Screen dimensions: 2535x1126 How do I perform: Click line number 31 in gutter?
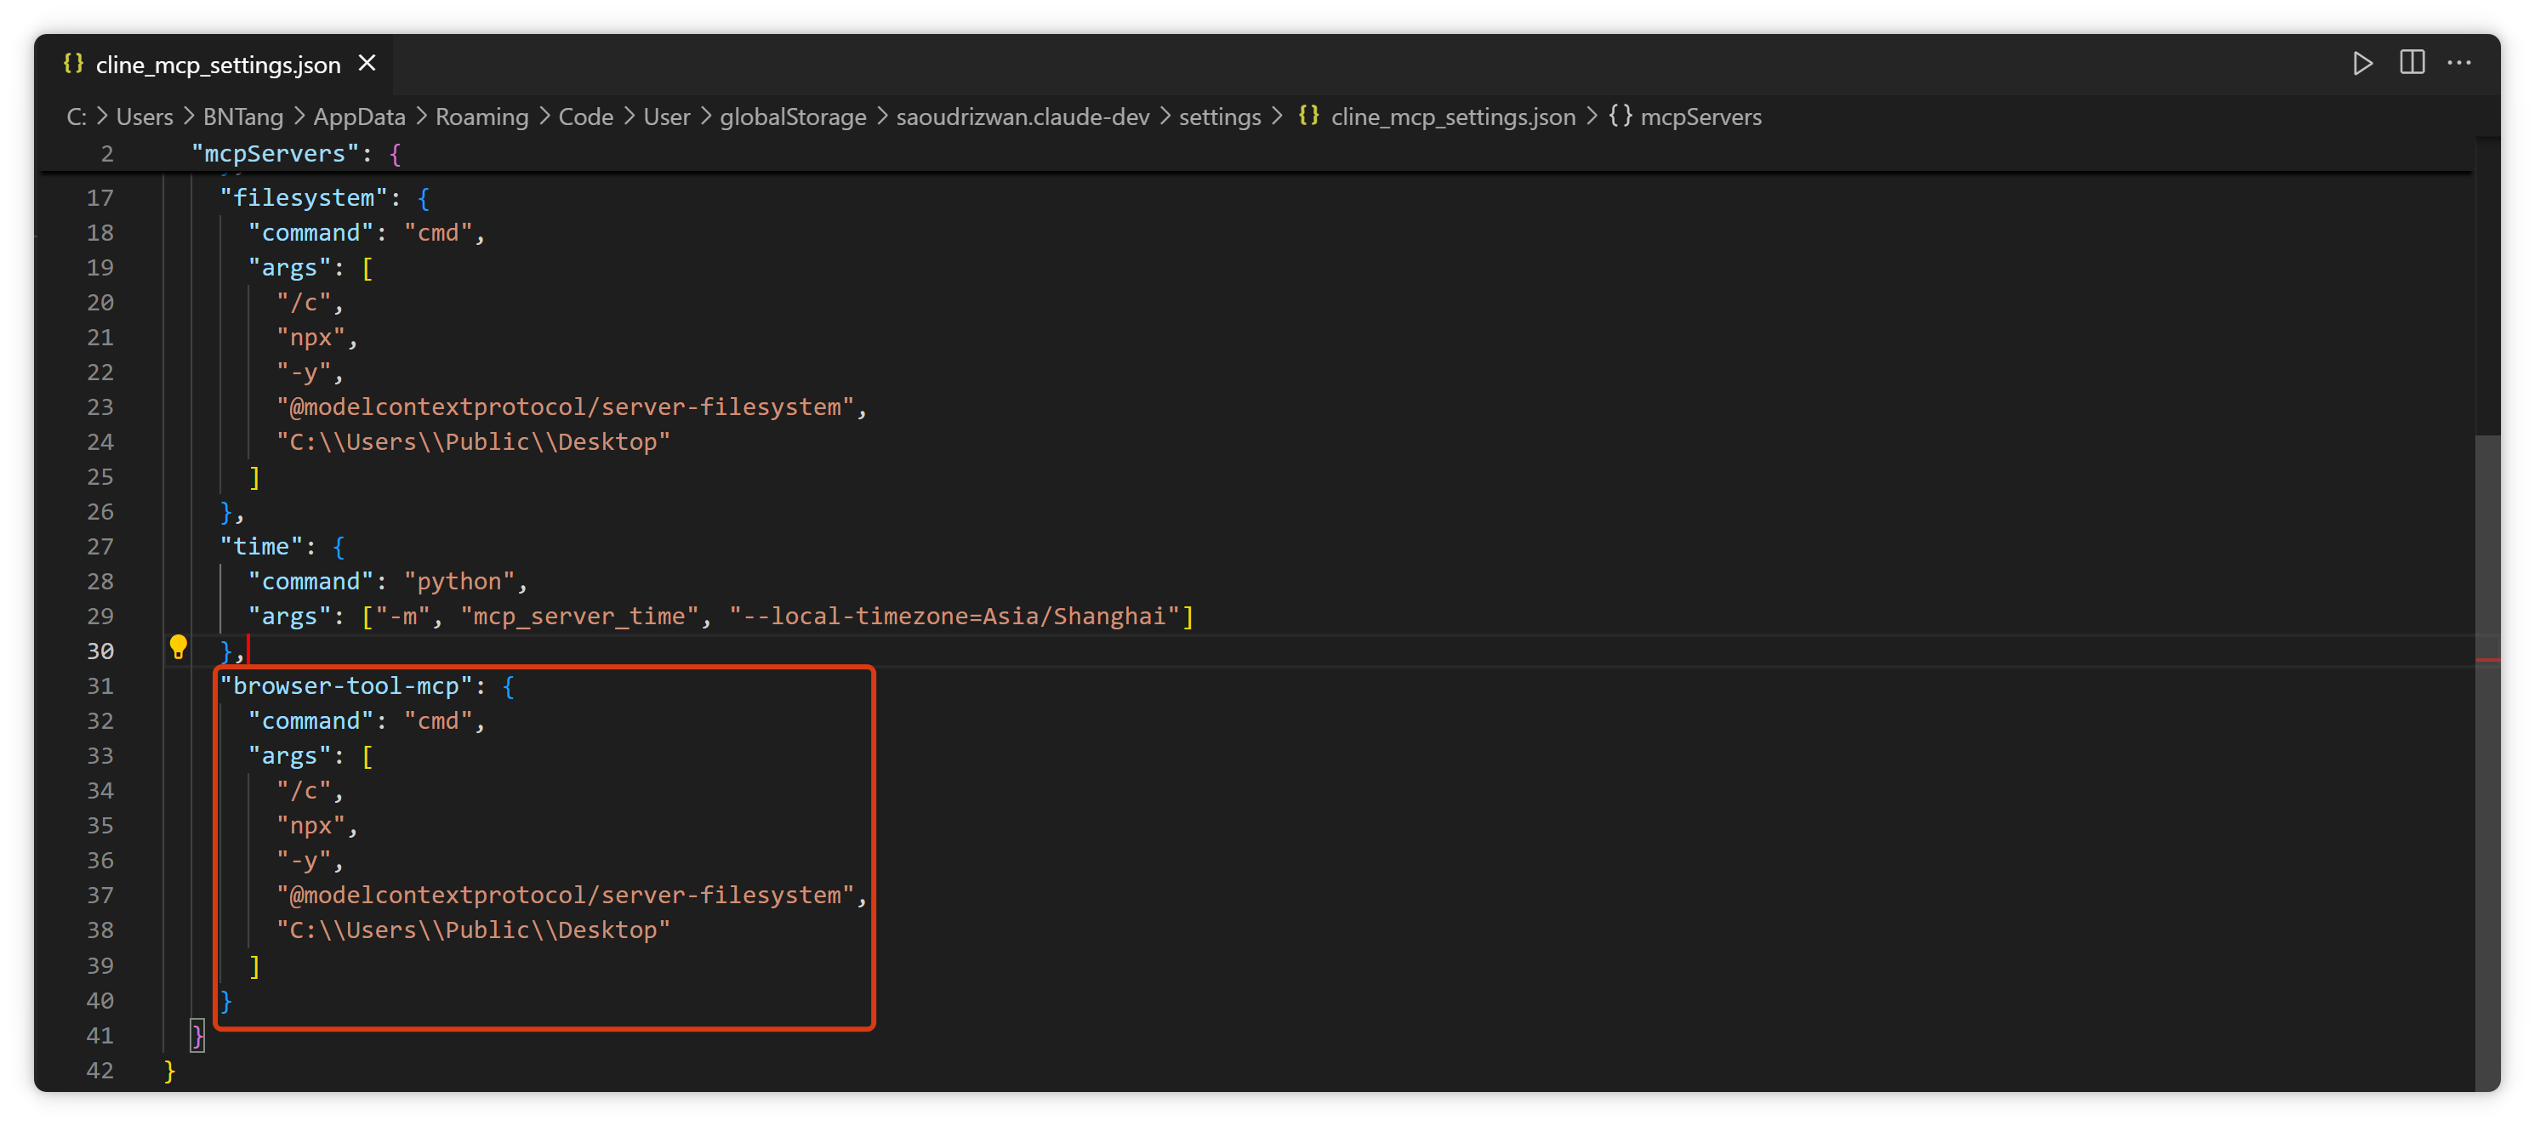click(100, 685)
